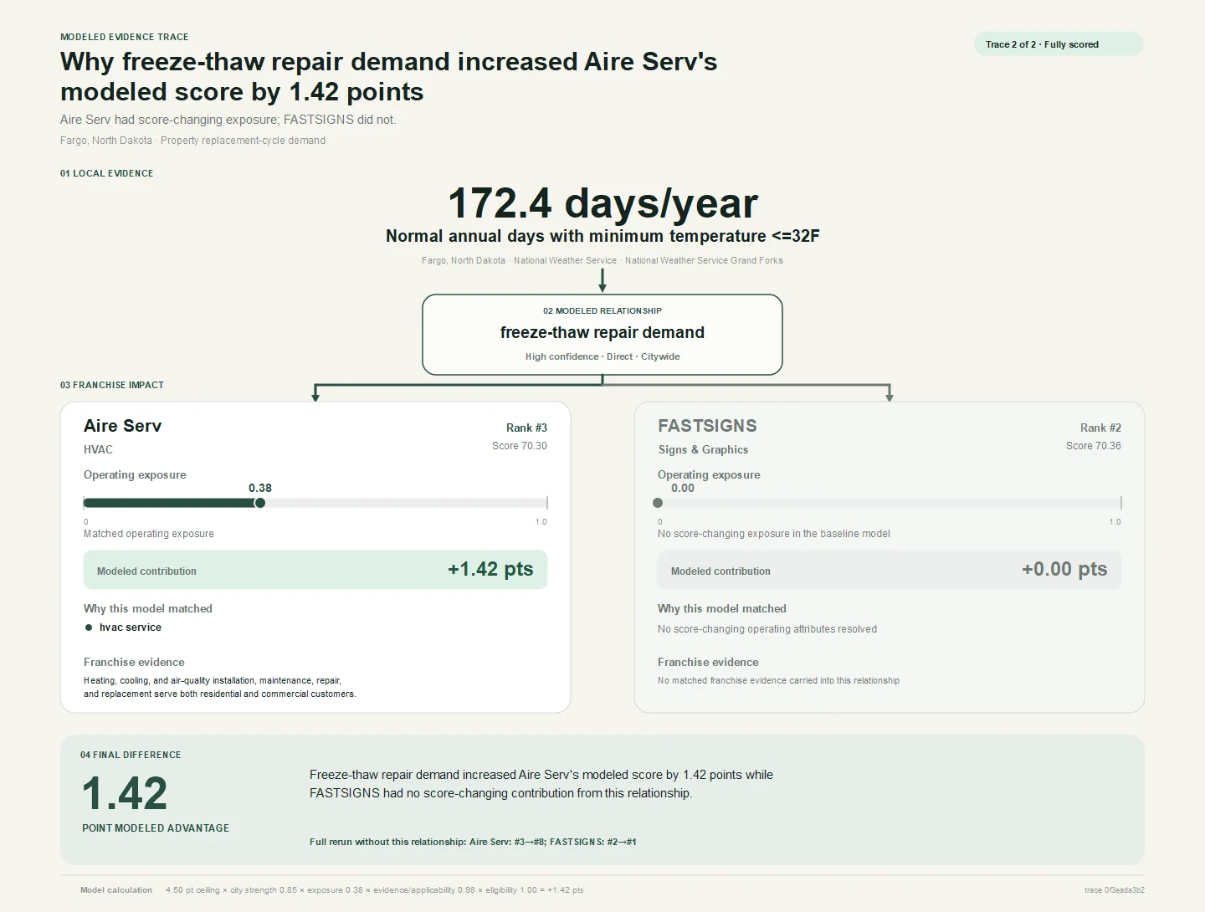Click the '01 LOCAL EVIDENCE' section label

coord(107,173)
